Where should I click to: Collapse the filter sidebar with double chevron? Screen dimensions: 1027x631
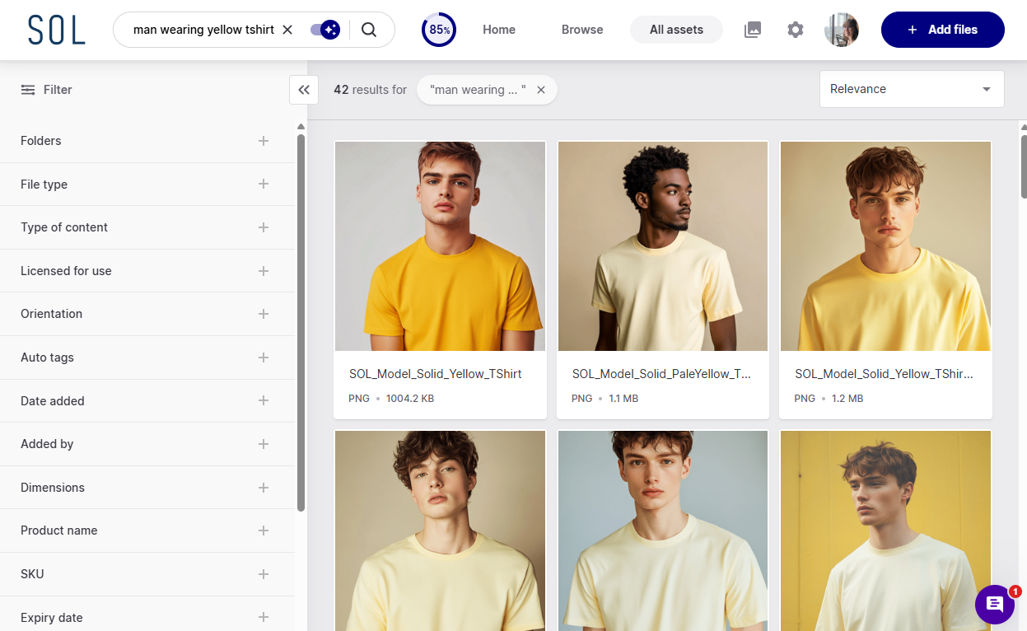(x=304, y=90)
